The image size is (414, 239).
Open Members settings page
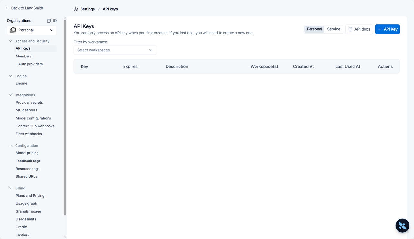[24, 56]
